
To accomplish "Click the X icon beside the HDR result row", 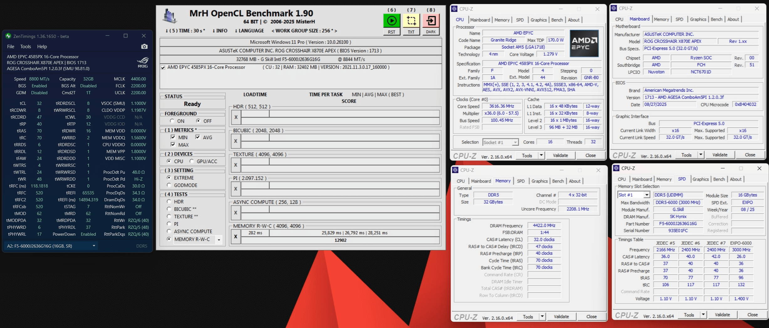I will coord(236,117).
